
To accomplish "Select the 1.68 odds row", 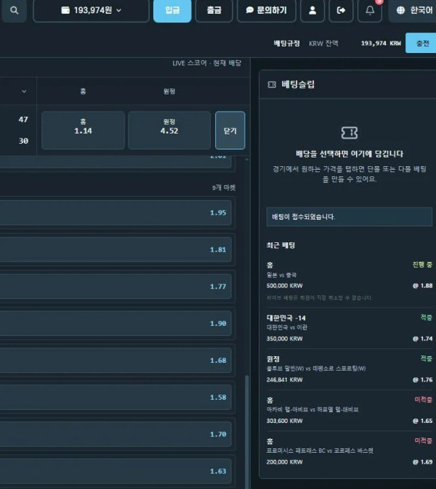I will point(116,360).
